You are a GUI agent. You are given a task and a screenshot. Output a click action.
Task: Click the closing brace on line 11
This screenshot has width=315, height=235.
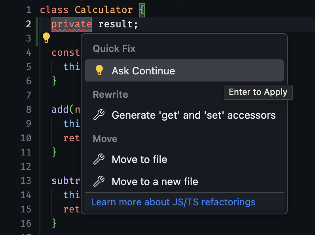[x=54, y=152]
